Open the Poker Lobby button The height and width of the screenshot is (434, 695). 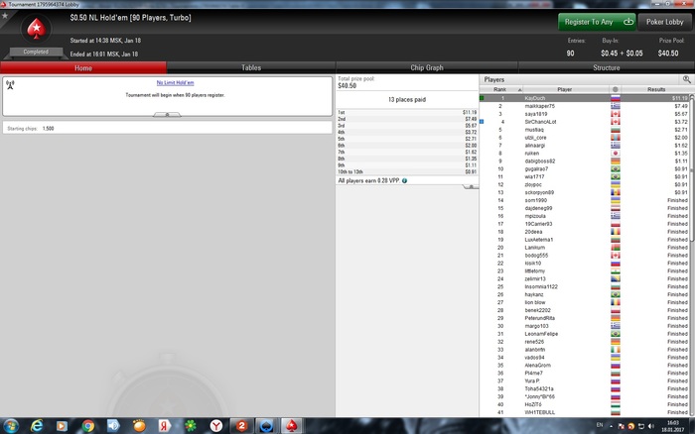click(x=664, y=22)
